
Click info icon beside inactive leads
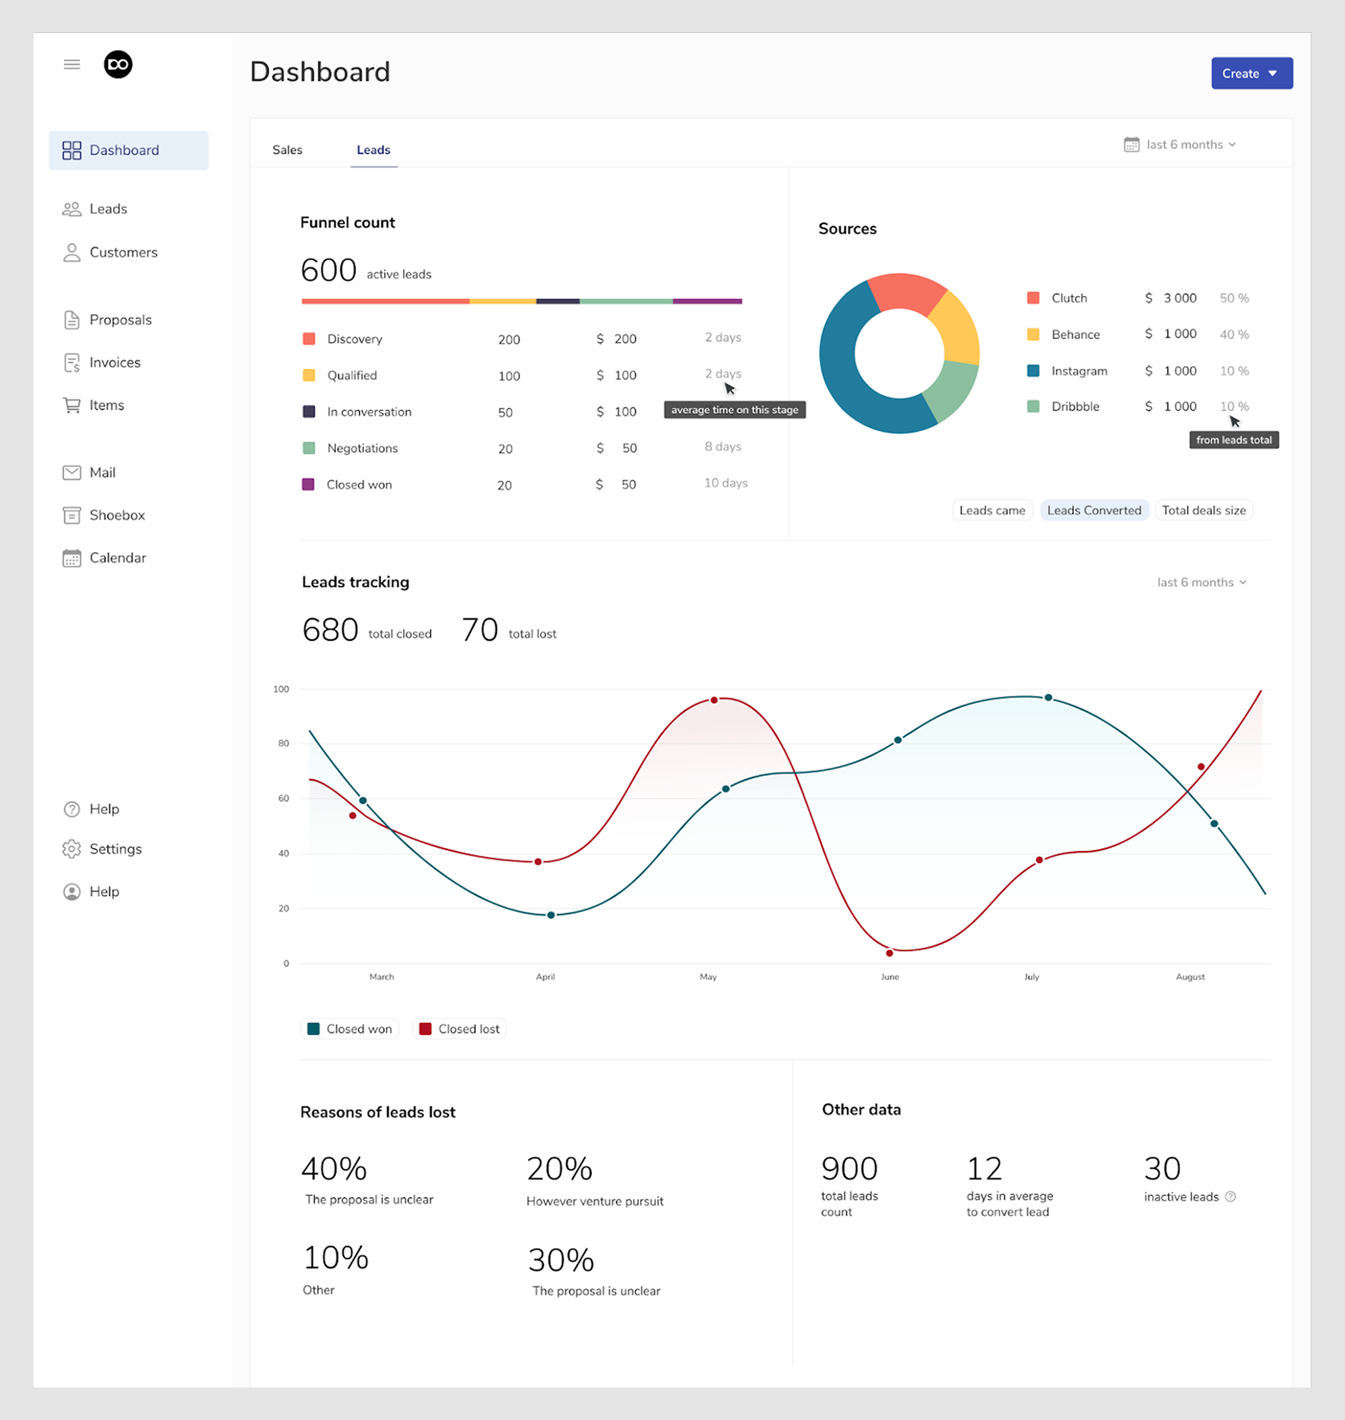[x=1231, y=1197]
